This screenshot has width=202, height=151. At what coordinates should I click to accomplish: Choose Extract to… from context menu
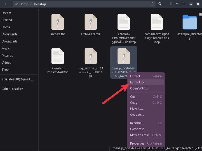pos(138,82)
